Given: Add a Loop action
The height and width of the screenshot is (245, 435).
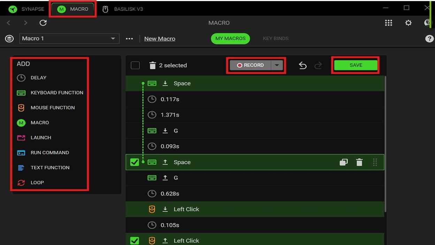Looking at the screenshot, I should pyautogui.click(x=30, y=183).
